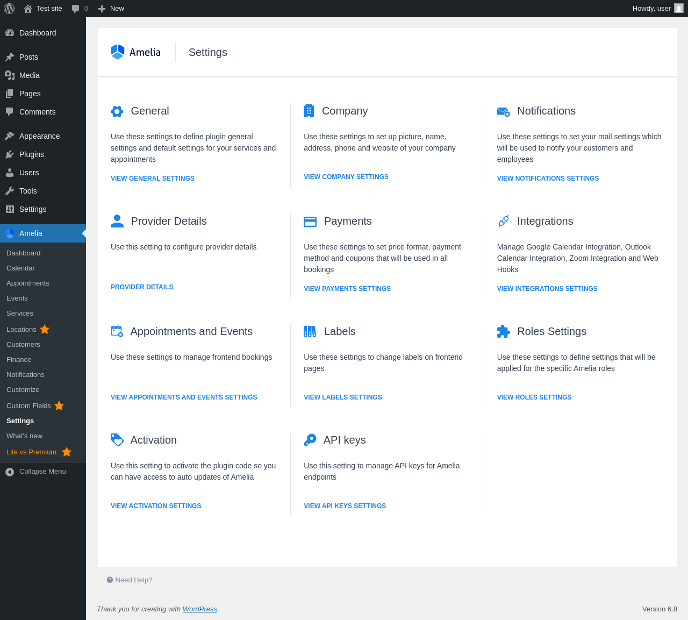Click the Plugins plug icon in sidebar

click(x=10, y=154)
